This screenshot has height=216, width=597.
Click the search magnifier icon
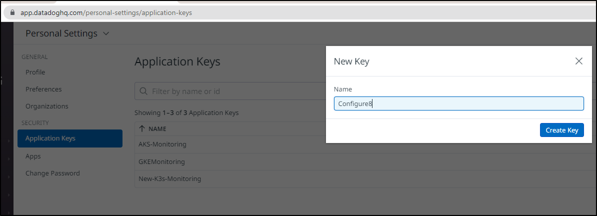click(x=143, y=91)
